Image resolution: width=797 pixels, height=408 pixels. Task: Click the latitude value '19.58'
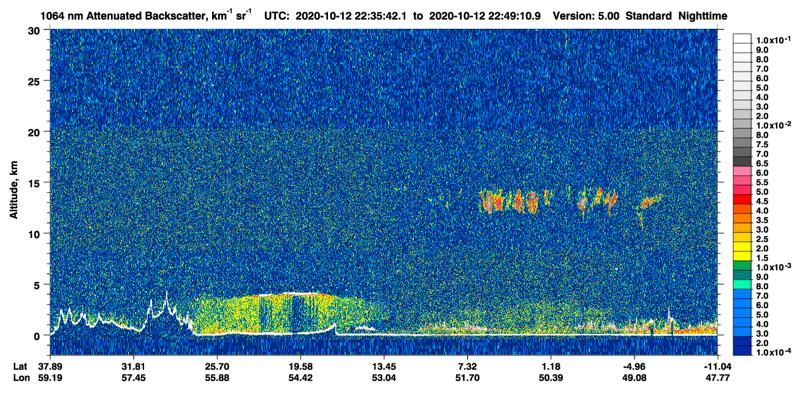point(300,366)
